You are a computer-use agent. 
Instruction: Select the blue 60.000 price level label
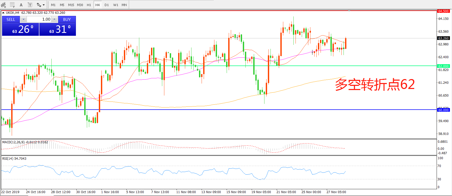pos(443,110)
